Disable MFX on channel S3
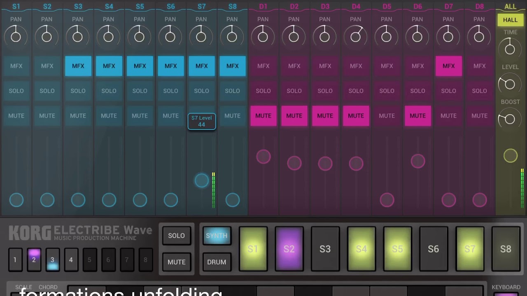The image size is (527, 296). pyautogui.click(x=78, y=66)
